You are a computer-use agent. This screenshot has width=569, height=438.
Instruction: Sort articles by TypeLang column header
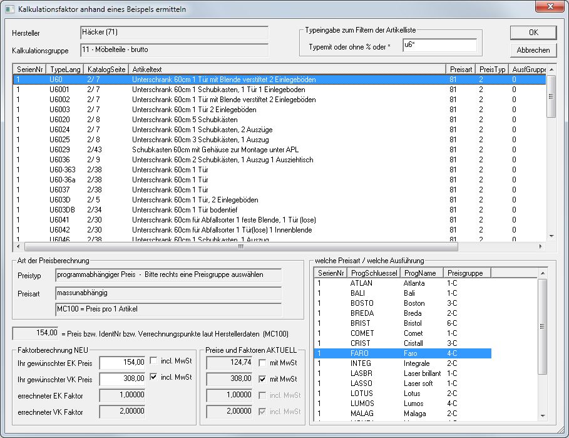(65, 69)
